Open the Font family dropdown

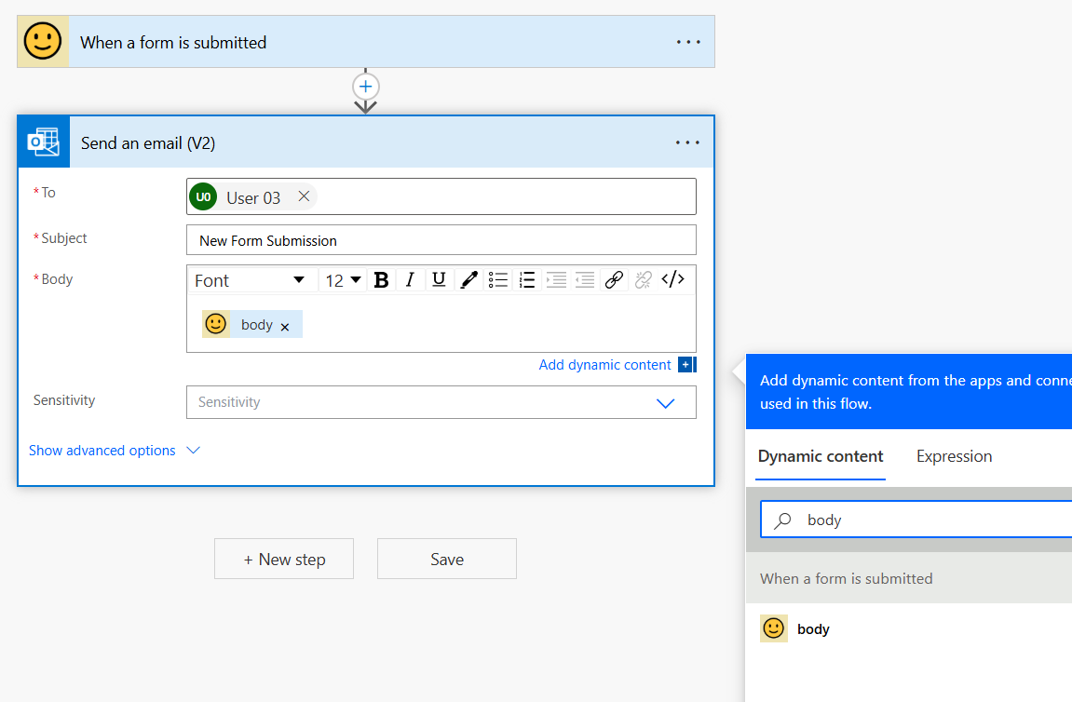250,280
